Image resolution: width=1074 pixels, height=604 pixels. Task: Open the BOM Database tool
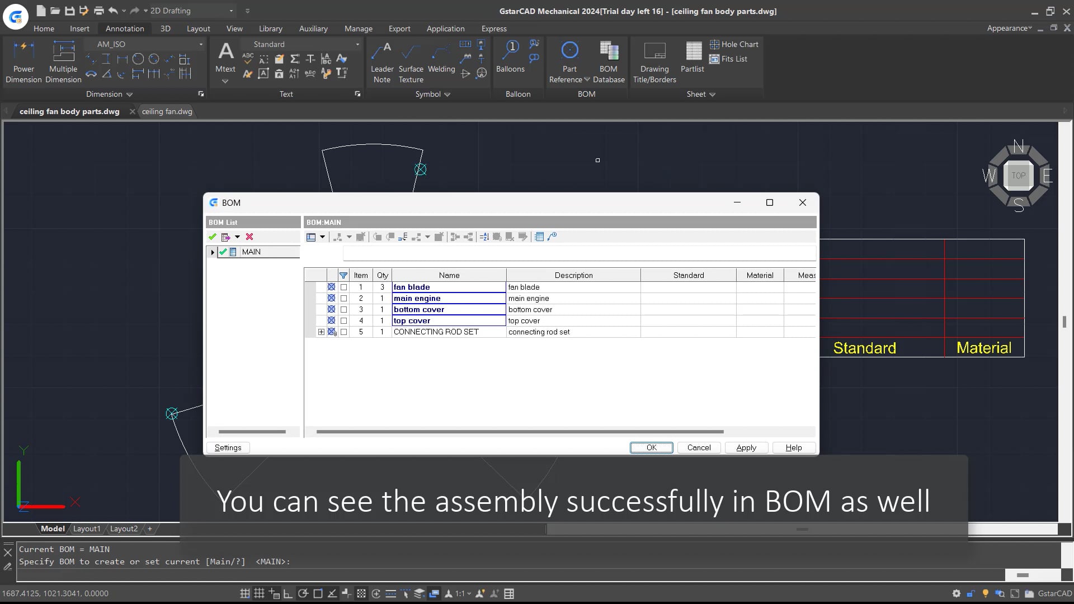(609, 59)
